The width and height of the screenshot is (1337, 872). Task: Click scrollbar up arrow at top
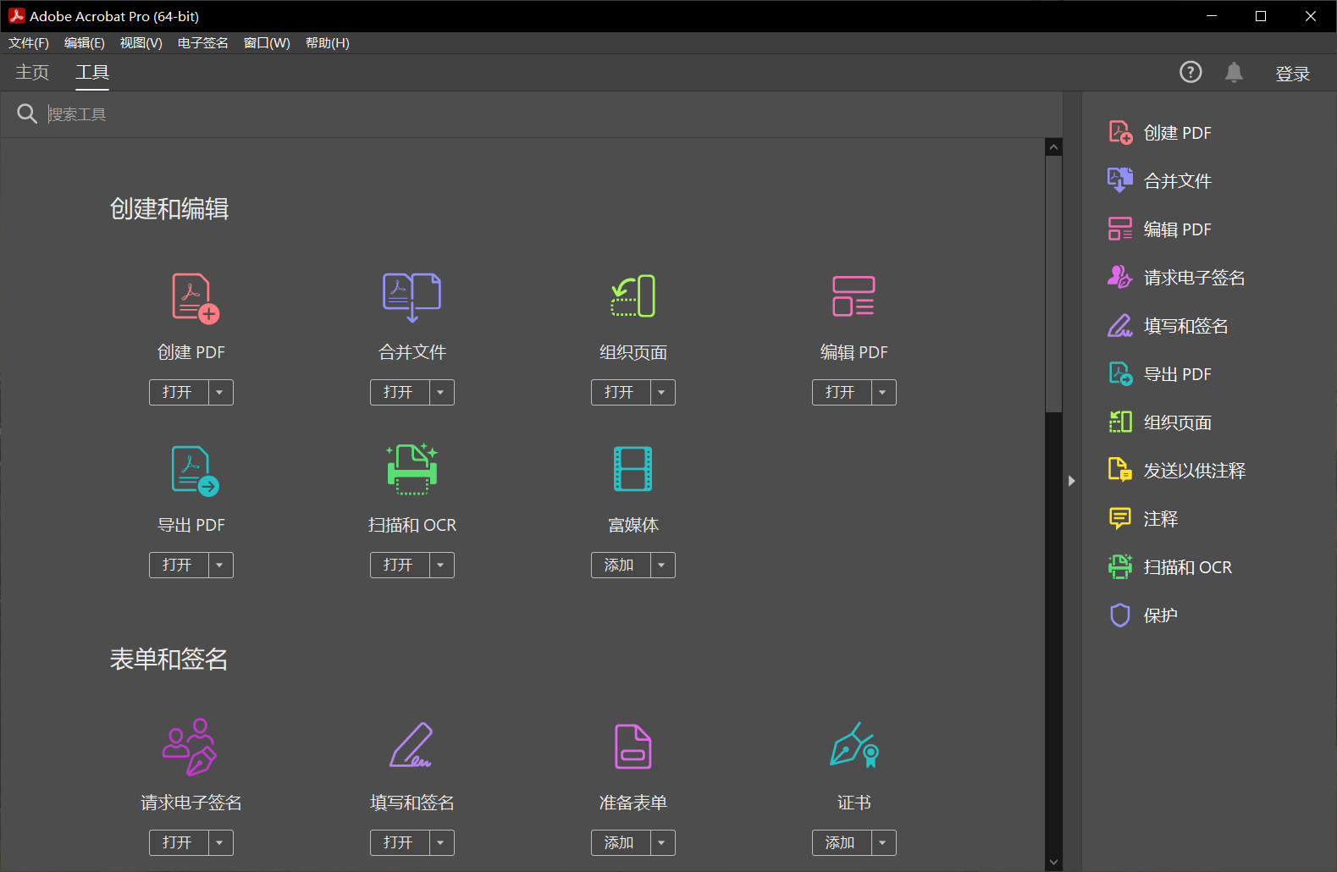[x=1053, y=147]
